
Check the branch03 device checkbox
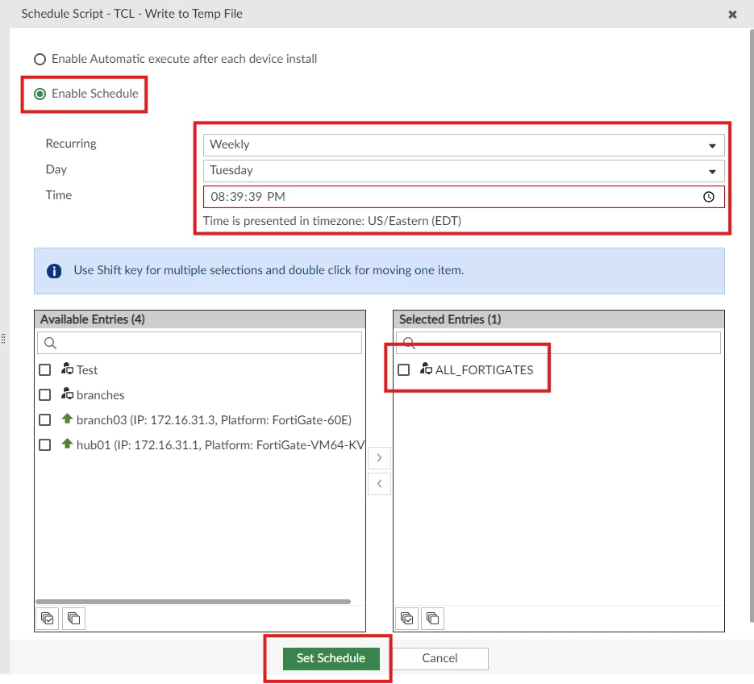44,420
